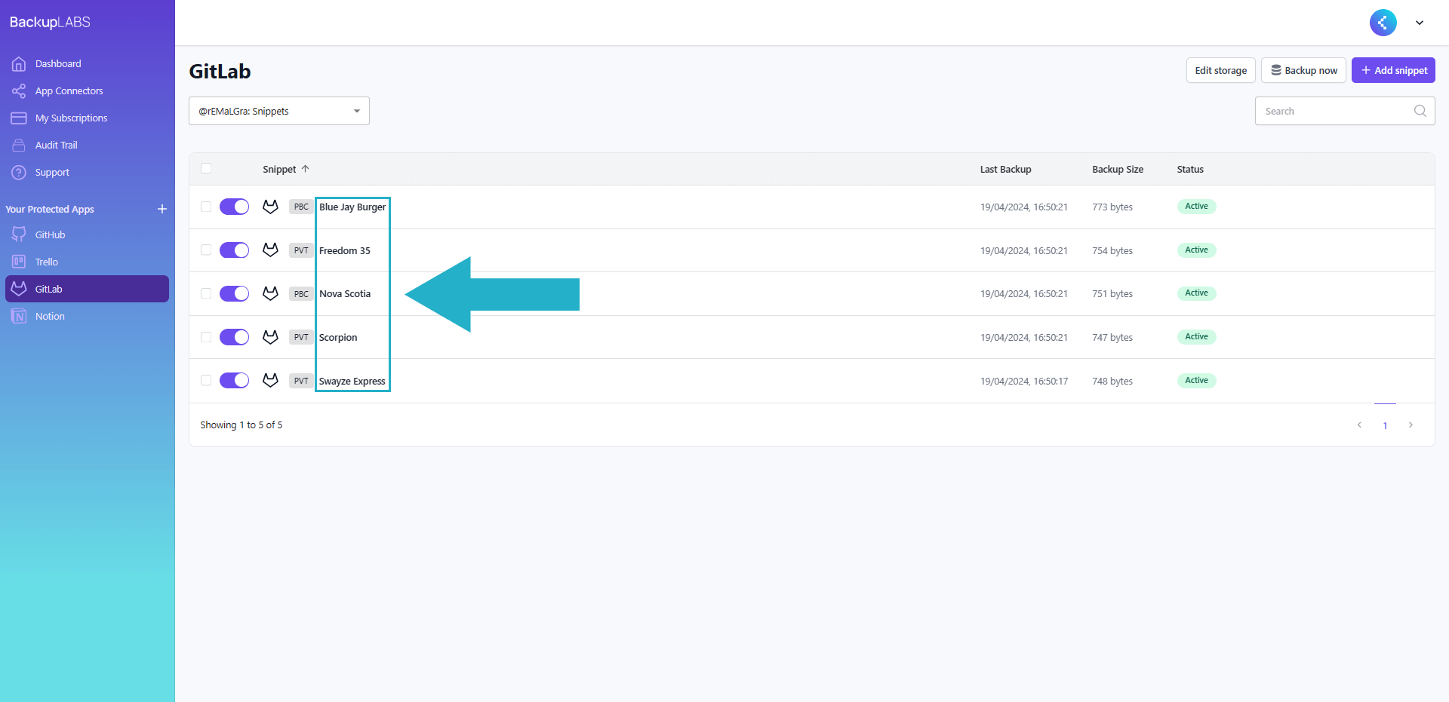Click the sort arrow next to Snippet
1449x702 pixels.
[306, 169]
